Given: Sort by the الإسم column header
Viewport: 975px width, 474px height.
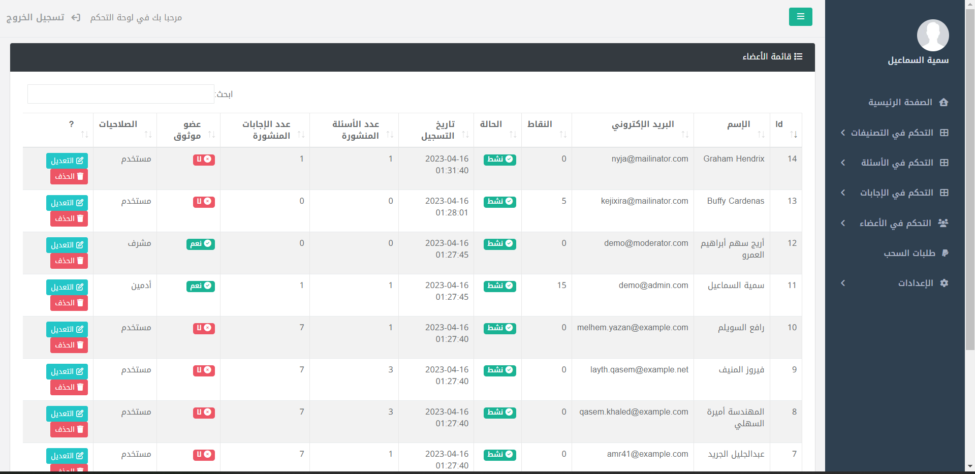Looking at the screenshot, I should click(732, 130).
